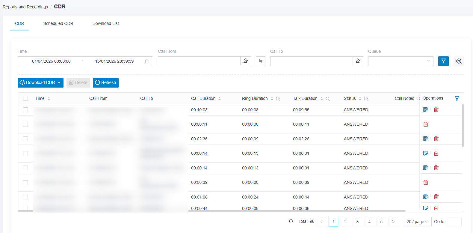Click the Go to page input field
The height and width of the screenshot is (233, 473).
point(454,222)
